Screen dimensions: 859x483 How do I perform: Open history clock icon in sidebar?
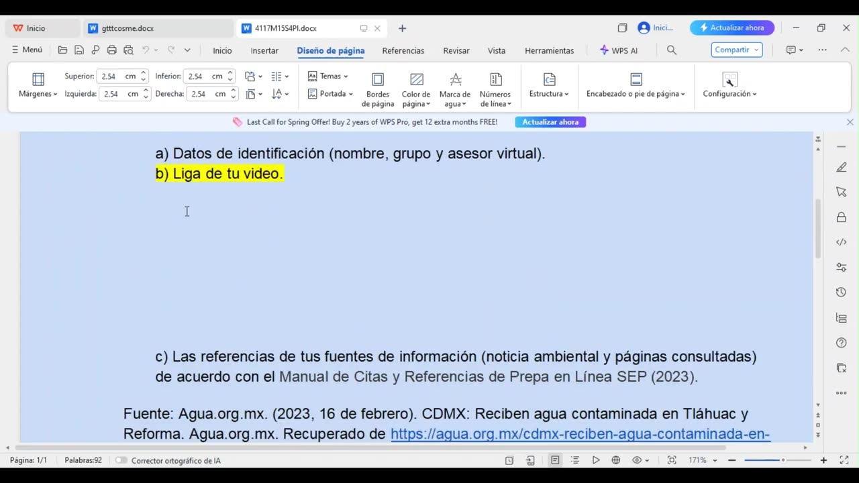(x=842, y=292)
